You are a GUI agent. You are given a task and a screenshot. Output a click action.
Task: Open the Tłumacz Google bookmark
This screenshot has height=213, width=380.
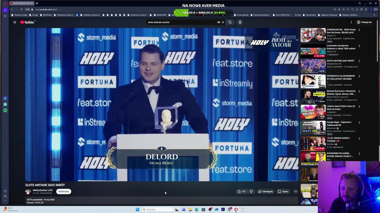(19, 15)
